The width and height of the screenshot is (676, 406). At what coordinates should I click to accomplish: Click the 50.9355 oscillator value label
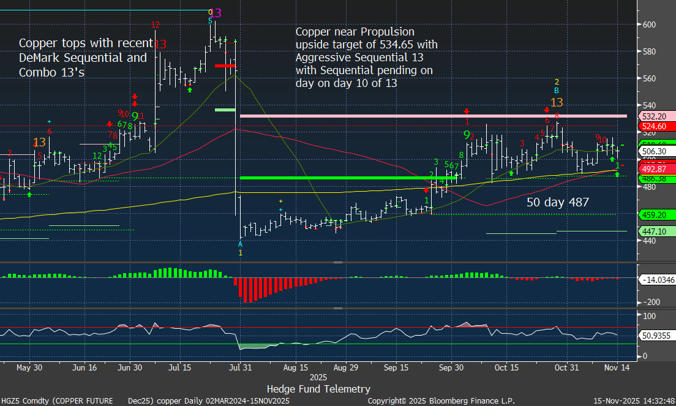click(x=657, y=336)
